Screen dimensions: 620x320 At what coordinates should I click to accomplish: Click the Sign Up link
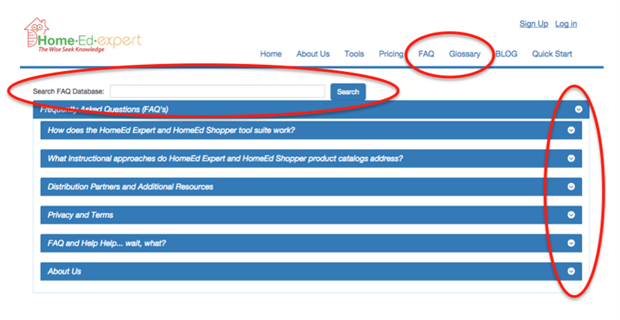point(534,24)
